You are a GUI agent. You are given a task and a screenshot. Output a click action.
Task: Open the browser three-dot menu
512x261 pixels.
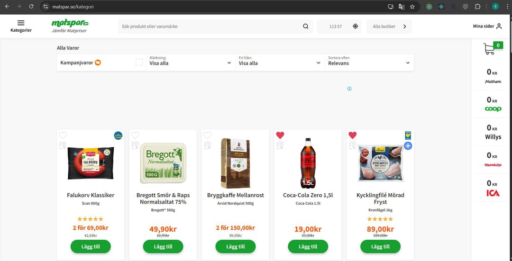pyautogui.click(x=507, y=6)
